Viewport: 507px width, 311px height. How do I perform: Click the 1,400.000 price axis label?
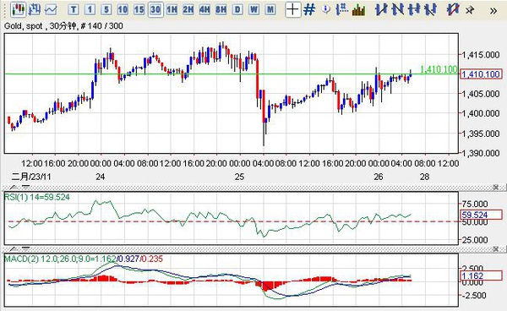pyautogui.click(x=481, y=113)
